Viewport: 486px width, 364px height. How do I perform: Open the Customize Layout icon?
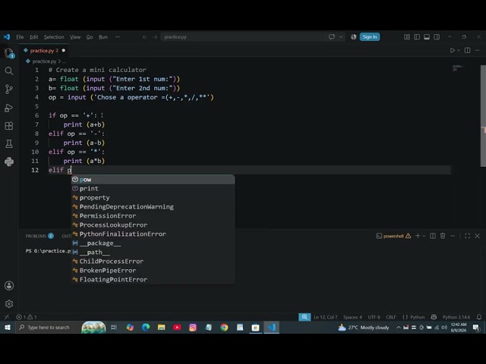[x=407, y=37]
